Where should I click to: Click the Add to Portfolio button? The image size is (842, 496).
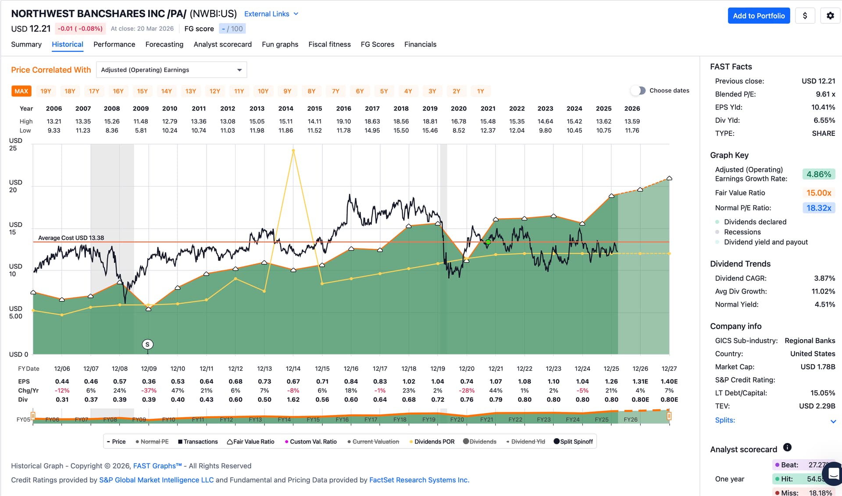point(759,16)
